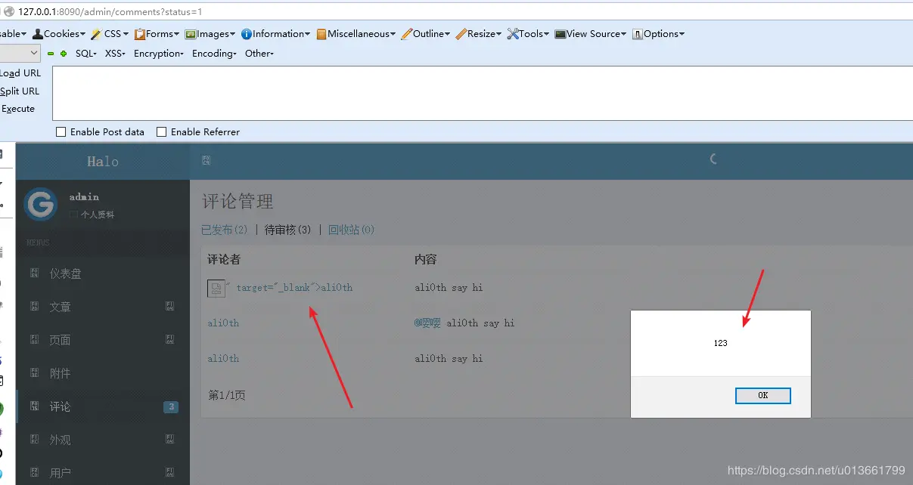Open 用户 in the sidebar
This screenshot has width=913, height=485.
(60, 473)
